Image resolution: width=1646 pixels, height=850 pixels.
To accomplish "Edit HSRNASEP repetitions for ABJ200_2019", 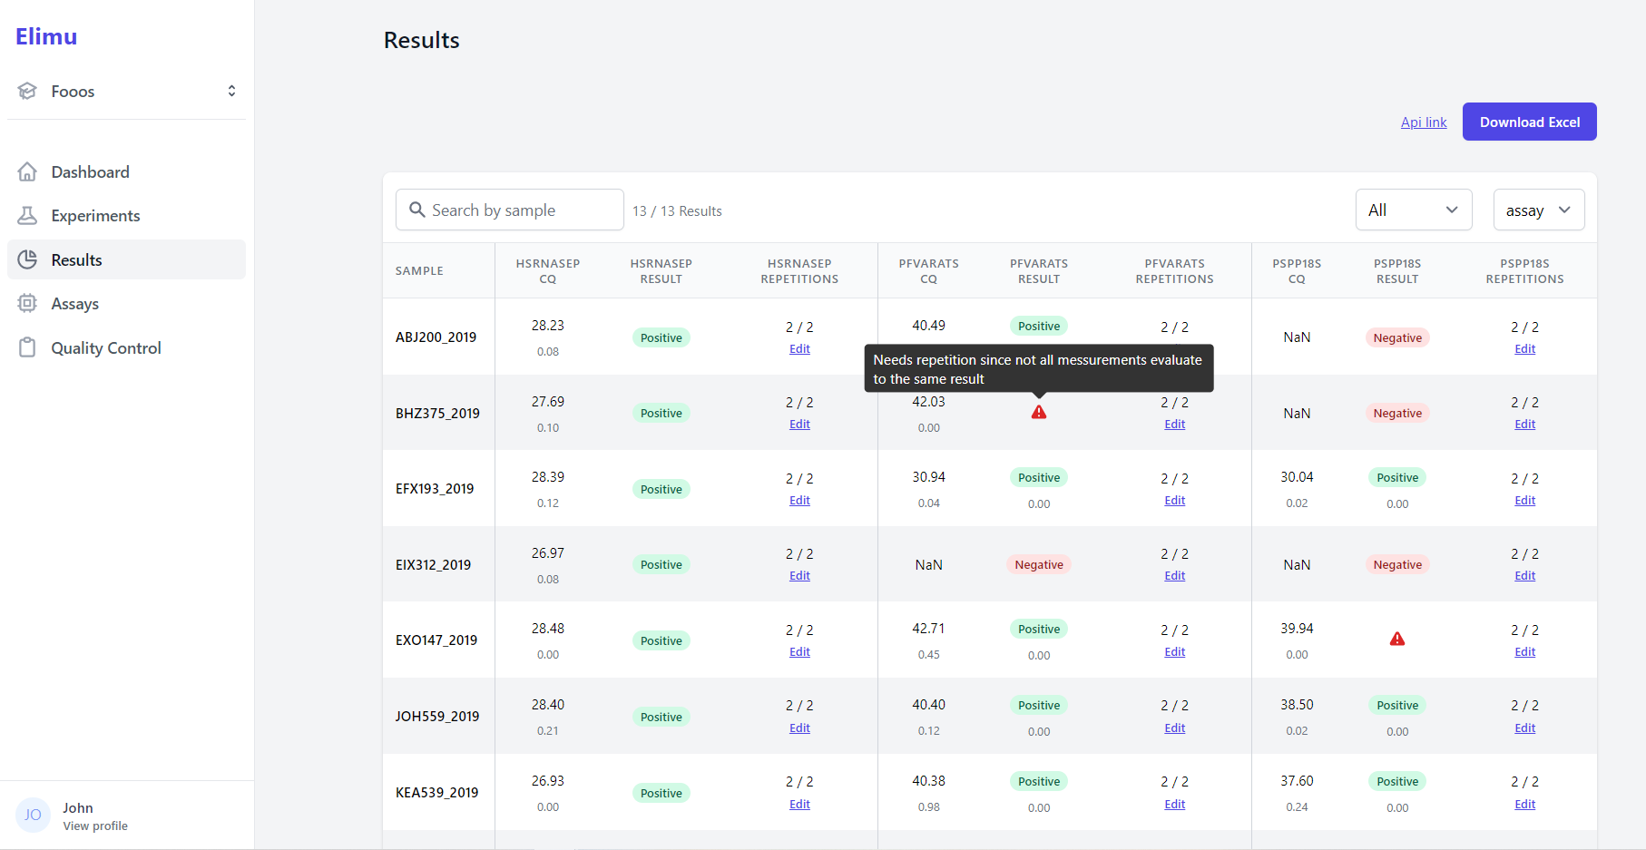I will (799, 349).
